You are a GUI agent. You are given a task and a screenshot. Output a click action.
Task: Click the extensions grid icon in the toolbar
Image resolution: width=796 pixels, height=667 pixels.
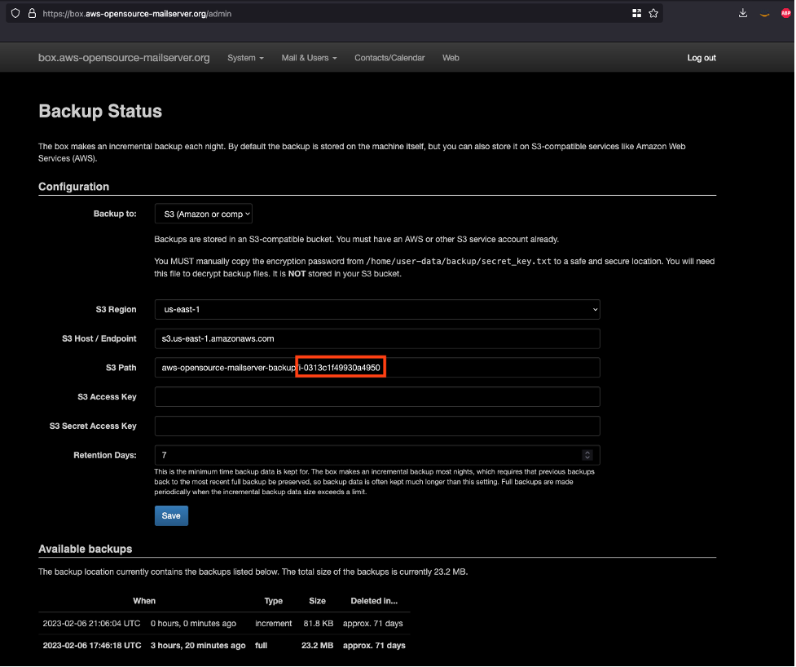coord(636,13)
